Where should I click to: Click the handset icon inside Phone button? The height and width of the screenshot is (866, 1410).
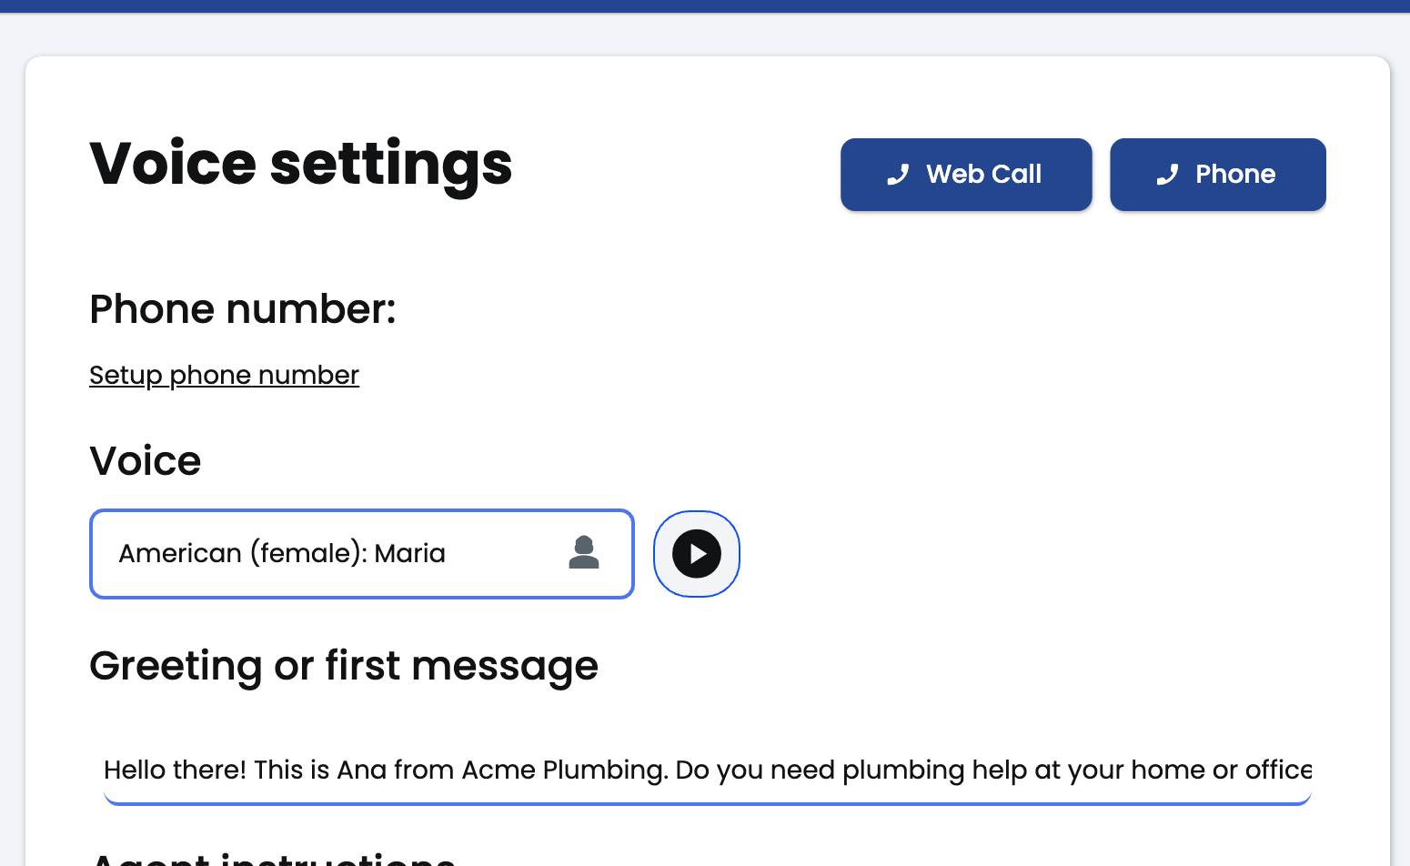point(1167,175)
